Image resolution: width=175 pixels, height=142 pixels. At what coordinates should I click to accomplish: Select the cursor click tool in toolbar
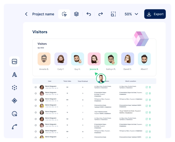(x=64, y=14)
